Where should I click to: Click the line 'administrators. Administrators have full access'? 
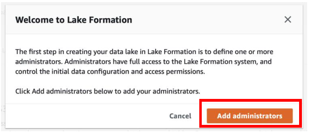pyautogui.click(x=143, y=62)
